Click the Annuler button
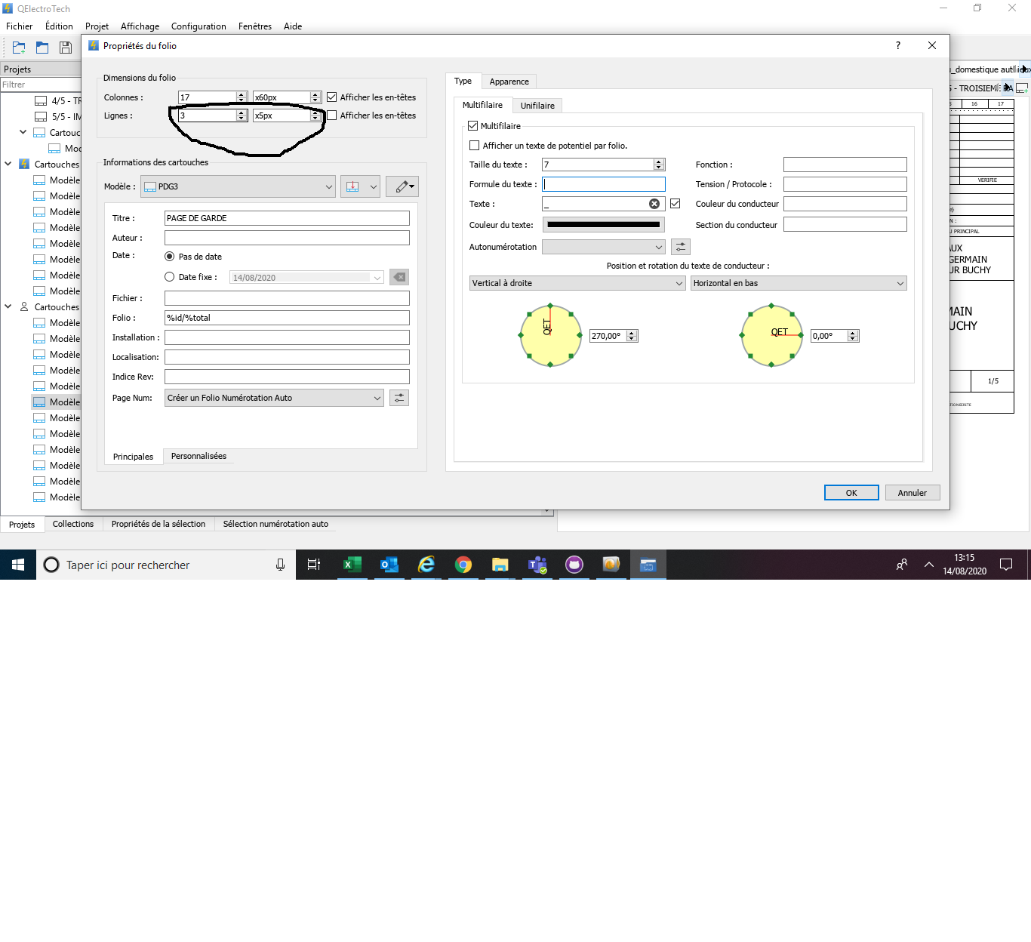This screenshot has width=1031, height=942. [912, 493]
